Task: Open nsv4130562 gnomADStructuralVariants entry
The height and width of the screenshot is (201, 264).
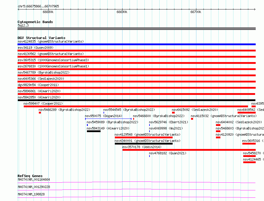Action: pyautogui.click(x=51, y=54)
